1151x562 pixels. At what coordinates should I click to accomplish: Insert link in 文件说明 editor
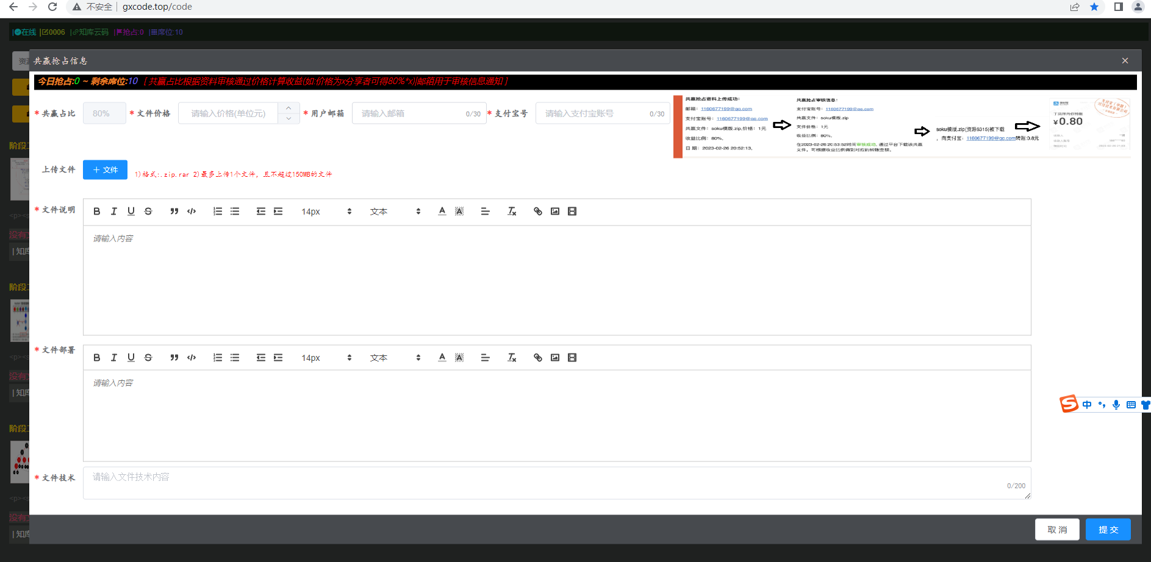[x=538, y=212]
